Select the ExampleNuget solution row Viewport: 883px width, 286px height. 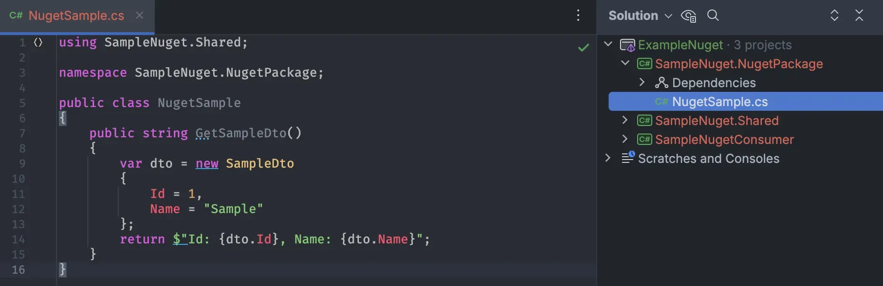coord(740,45)
